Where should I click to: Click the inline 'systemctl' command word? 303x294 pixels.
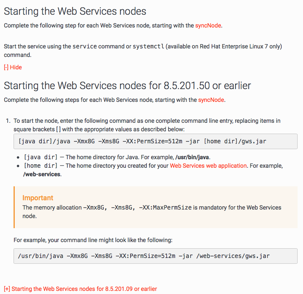[x=149, y=46]
